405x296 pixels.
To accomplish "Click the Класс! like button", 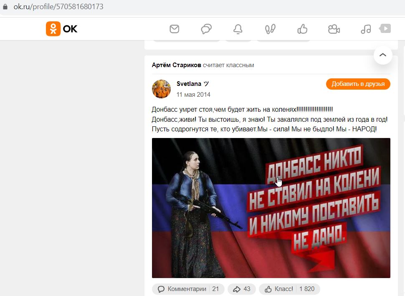I will coord(289,289).
